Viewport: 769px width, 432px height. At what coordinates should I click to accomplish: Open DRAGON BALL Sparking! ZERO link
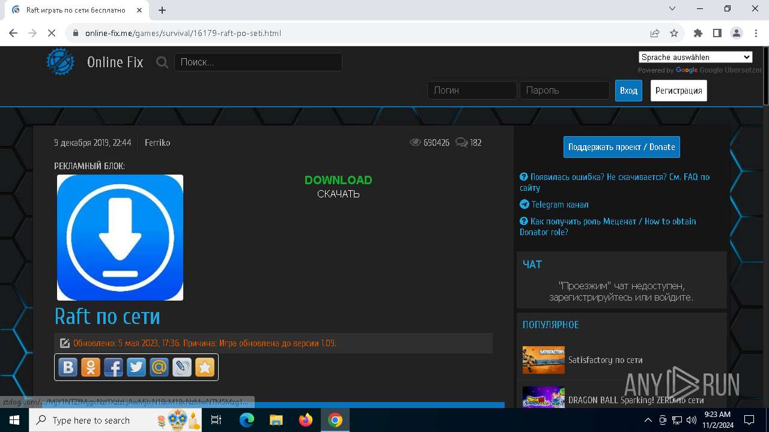(x=636, y=400)
